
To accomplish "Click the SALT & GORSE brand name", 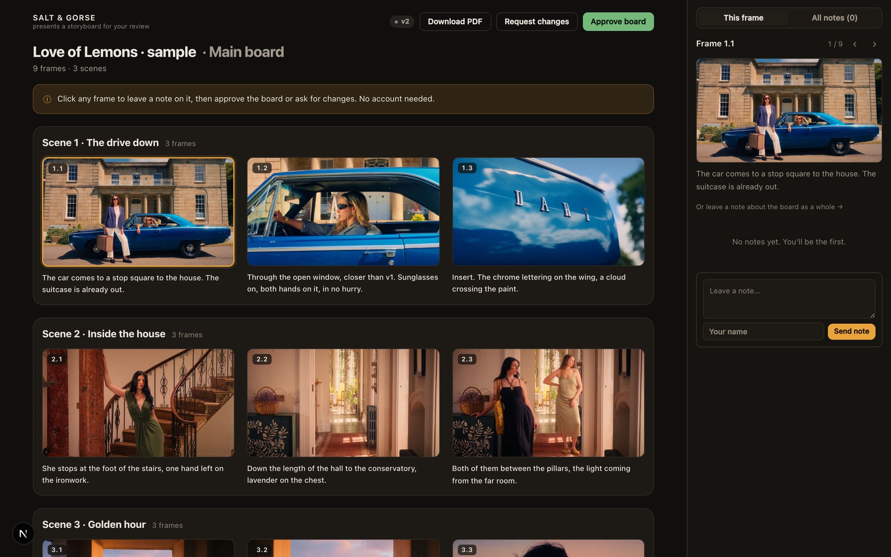I will 64,18.
